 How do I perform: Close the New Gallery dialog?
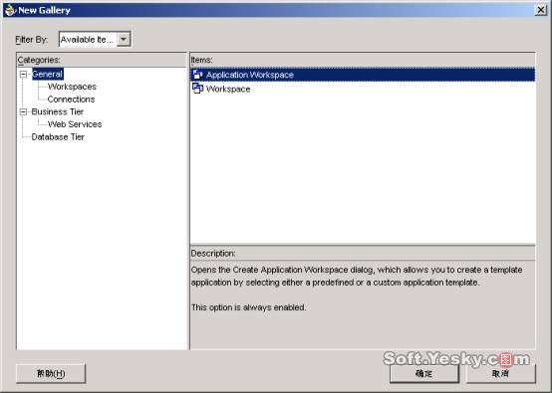click(x=540, y=10)
